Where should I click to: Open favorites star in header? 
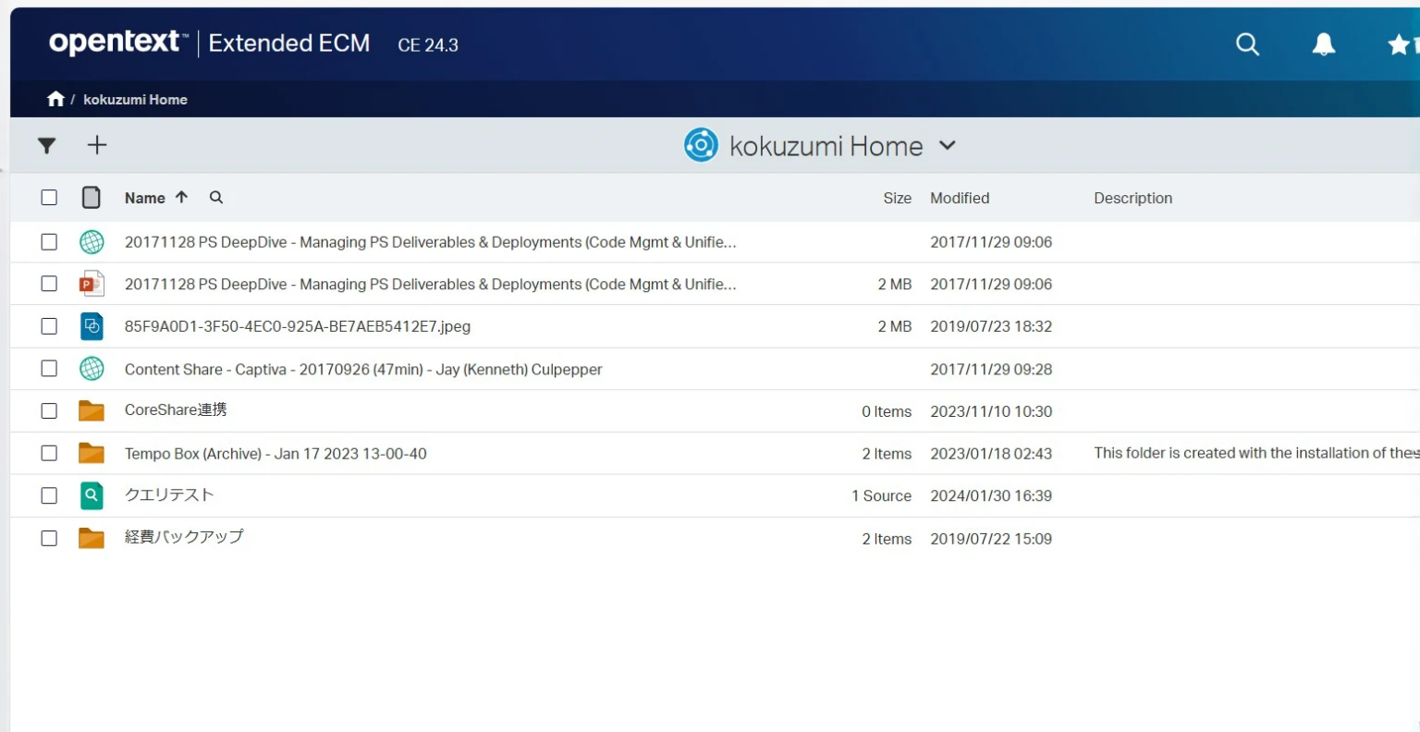click(x=1399, y=43)
